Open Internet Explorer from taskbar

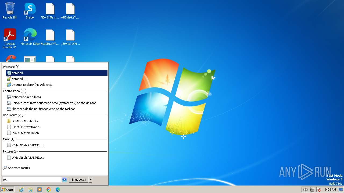click(21, 190)
